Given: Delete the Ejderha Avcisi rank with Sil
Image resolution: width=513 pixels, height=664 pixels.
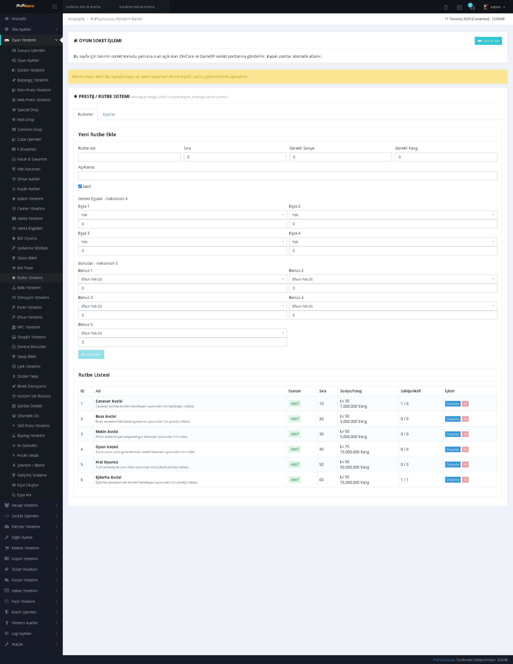Looking at the screenshot, I should click(465, 479).
